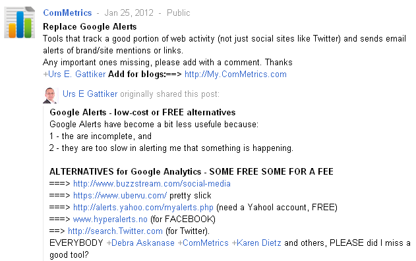This screenshot has width=416, height=261.
Task: Open the buzzstream.com/social-media link
Action: [152, 183]
